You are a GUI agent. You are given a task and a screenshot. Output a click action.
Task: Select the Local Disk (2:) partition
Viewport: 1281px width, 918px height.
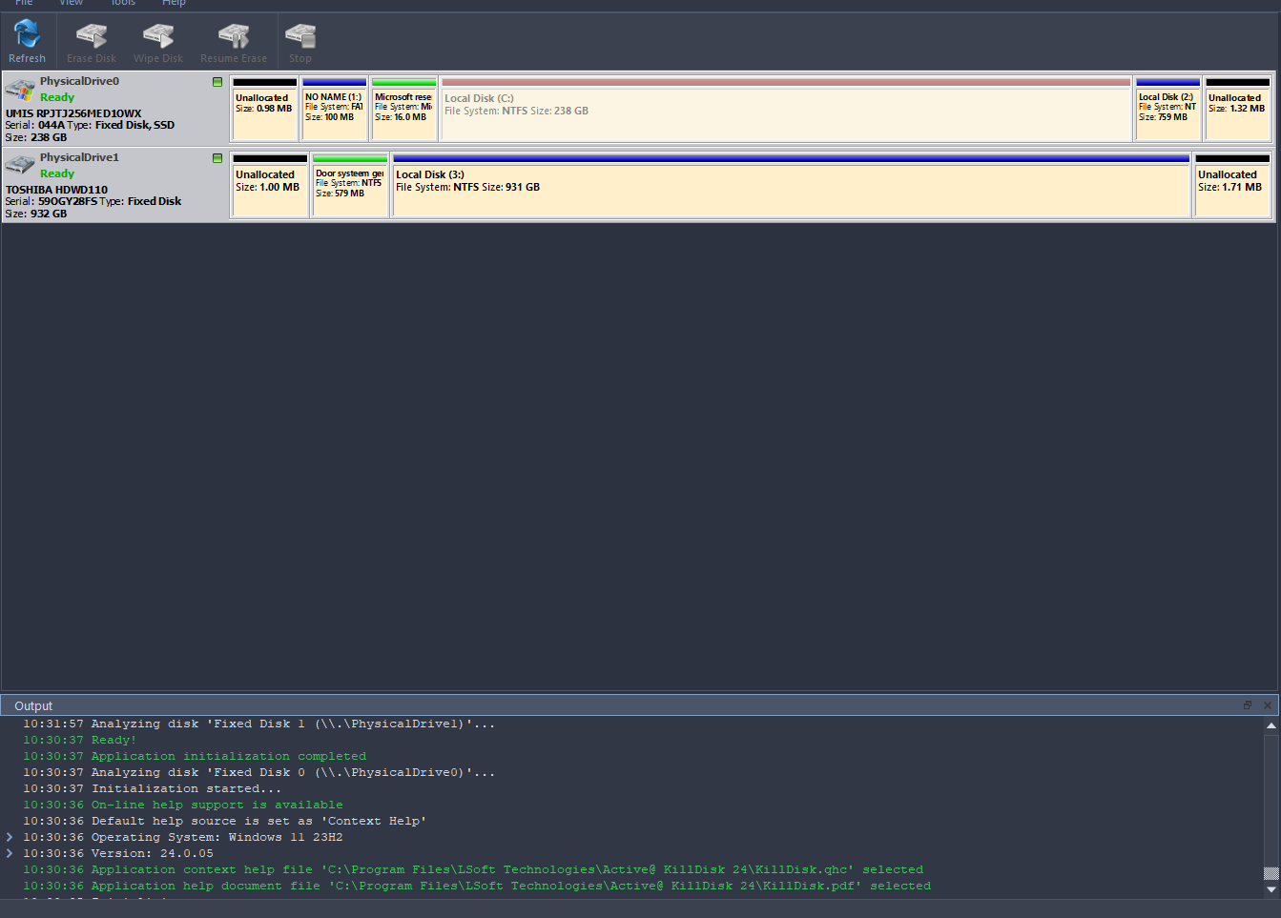(x=1168, y=109)
